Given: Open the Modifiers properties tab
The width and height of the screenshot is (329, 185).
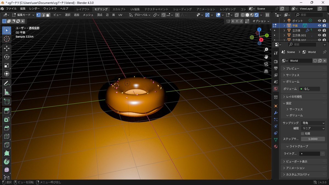Looking at the screenshot, I should [276, 113].
